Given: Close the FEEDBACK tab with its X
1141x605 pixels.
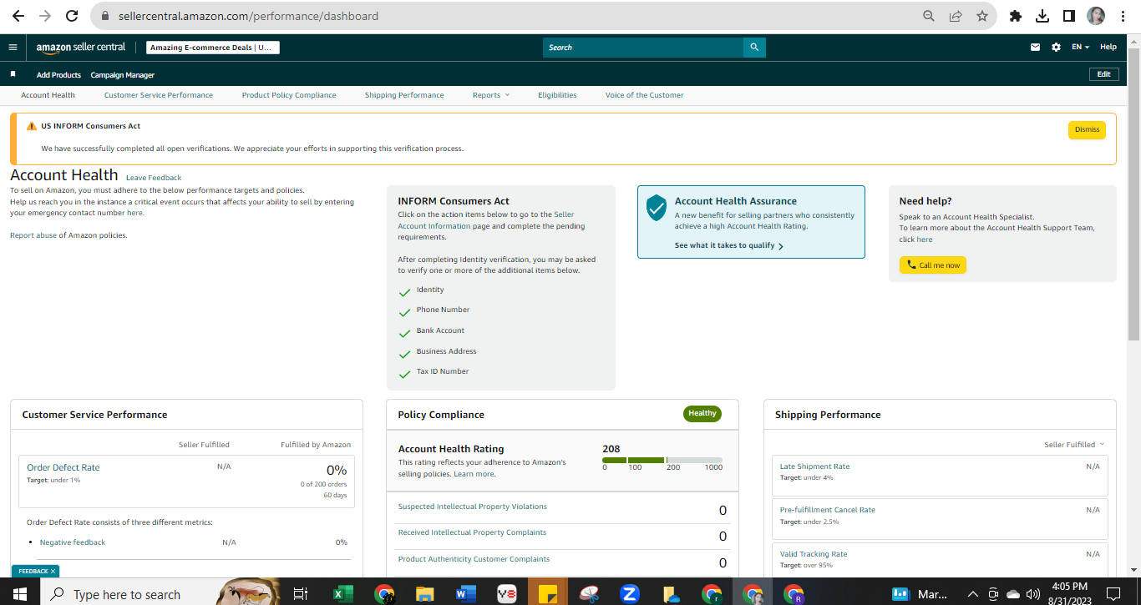Looking at the screenshot, I should [x=53, y=571].
